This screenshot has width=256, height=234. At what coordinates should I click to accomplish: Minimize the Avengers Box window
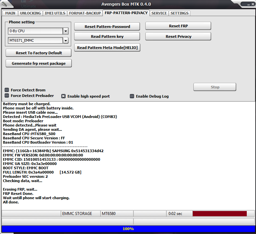coord(248,5)
